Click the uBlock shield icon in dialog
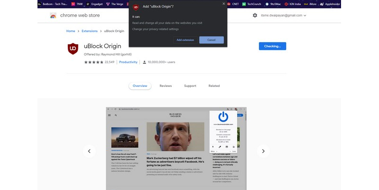This screenshot has width=379, height=190. click(136, 7)
